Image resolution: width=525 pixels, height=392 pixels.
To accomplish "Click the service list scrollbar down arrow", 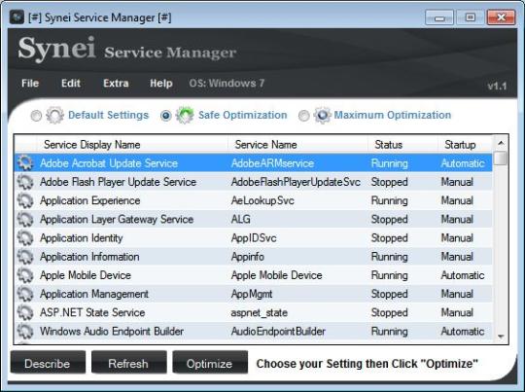I will tap(501, 337).
